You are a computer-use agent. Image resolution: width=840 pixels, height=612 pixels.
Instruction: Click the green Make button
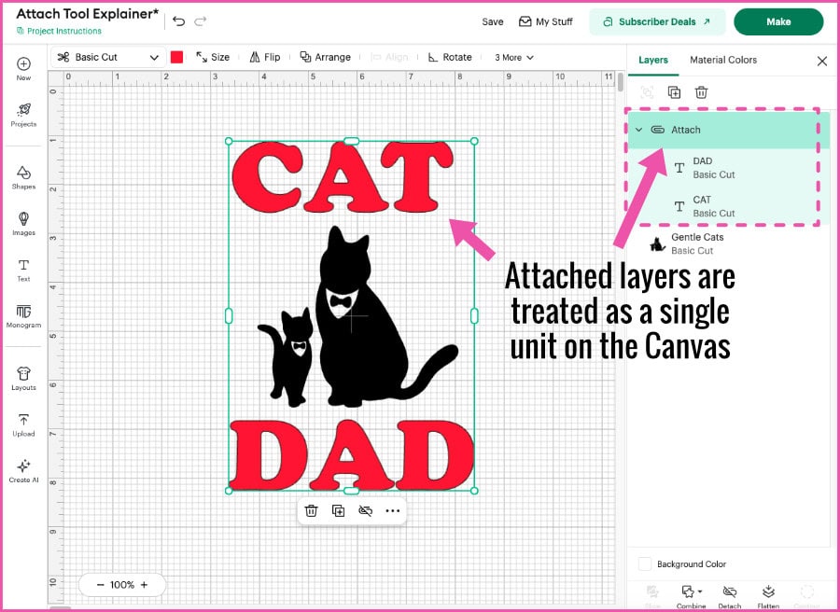[x=778, y=22]
